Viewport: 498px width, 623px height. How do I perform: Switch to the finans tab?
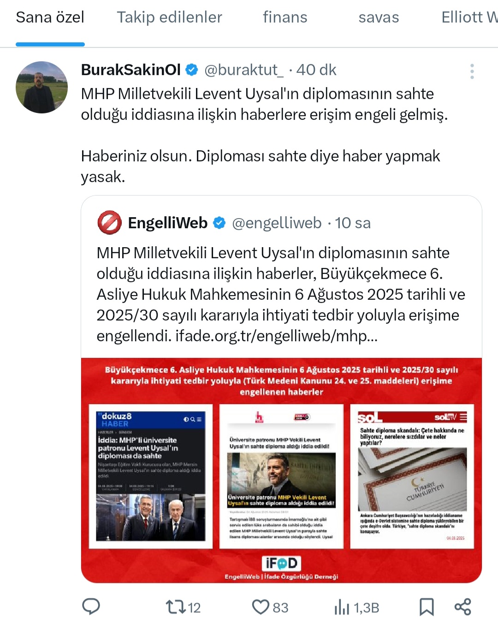[x=285, y=18]
